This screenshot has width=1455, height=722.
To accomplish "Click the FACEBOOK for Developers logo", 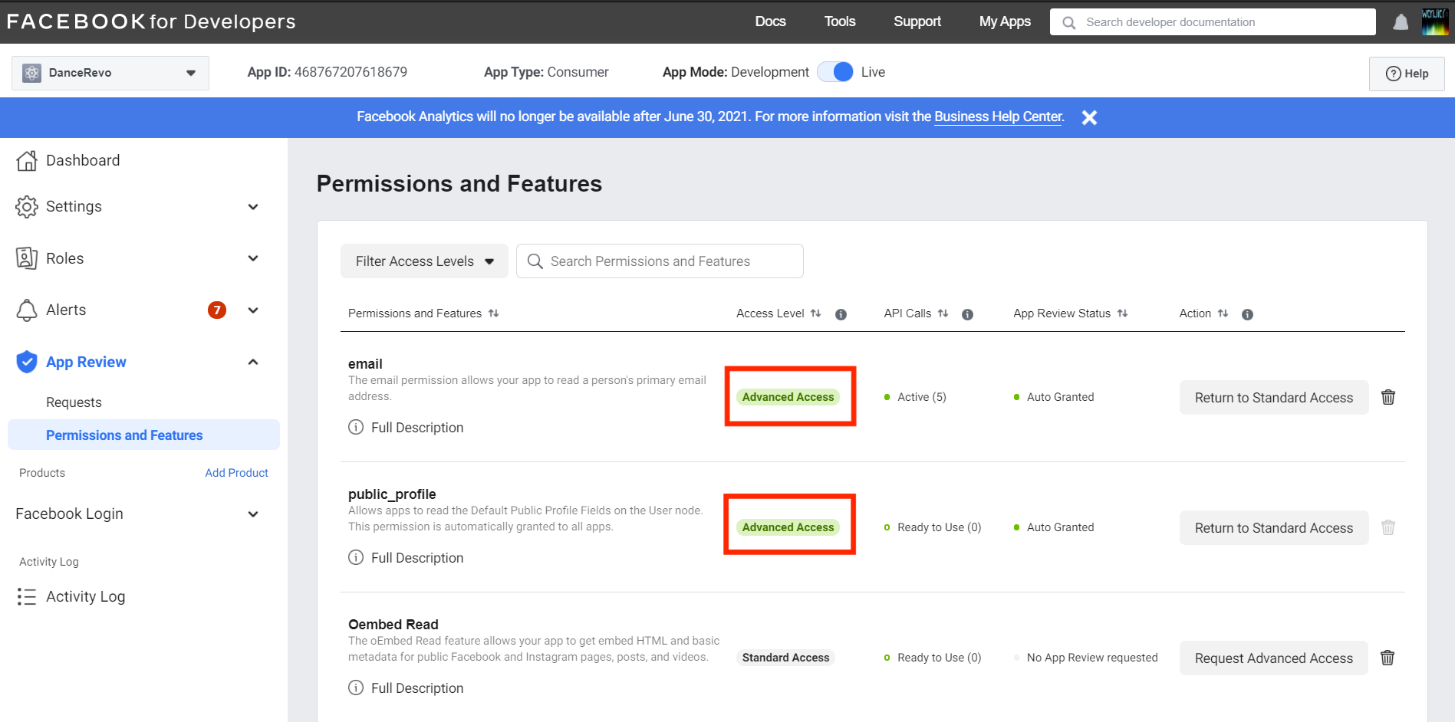I will pos(151,21).
